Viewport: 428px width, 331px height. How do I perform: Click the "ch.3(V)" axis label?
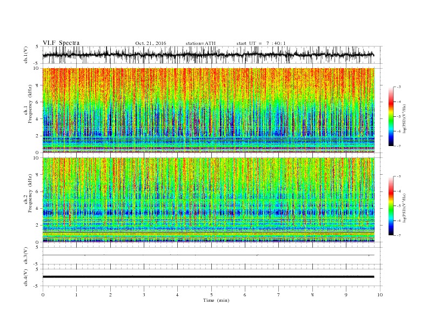(x=26, y=256)
